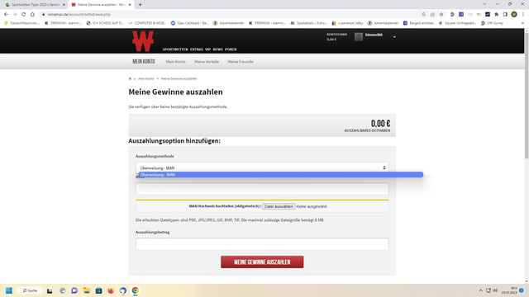Open browser home page icon
Image resolution: width=529 pixels, height=297 pixels.
[x=32, y=15]
